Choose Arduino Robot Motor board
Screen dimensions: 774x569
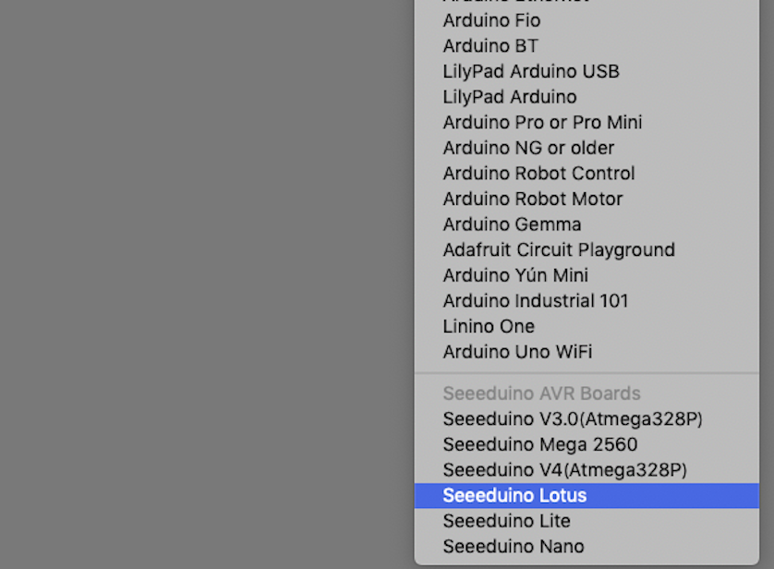click(533, 199)
